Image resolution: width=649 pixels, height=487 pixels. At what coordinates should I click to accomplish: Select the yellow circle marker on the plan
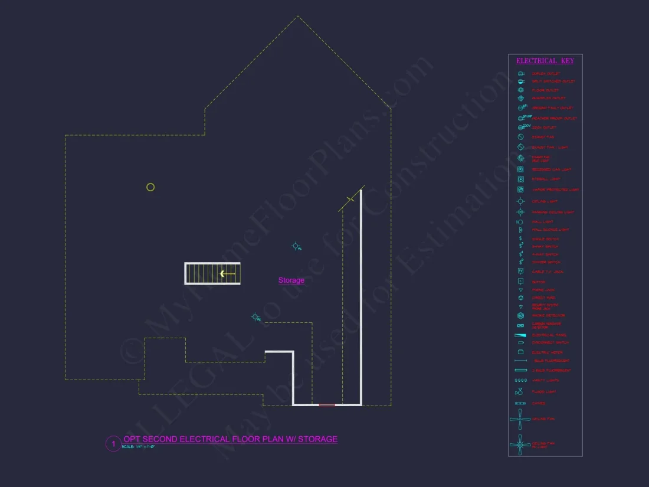coord(150,187)
